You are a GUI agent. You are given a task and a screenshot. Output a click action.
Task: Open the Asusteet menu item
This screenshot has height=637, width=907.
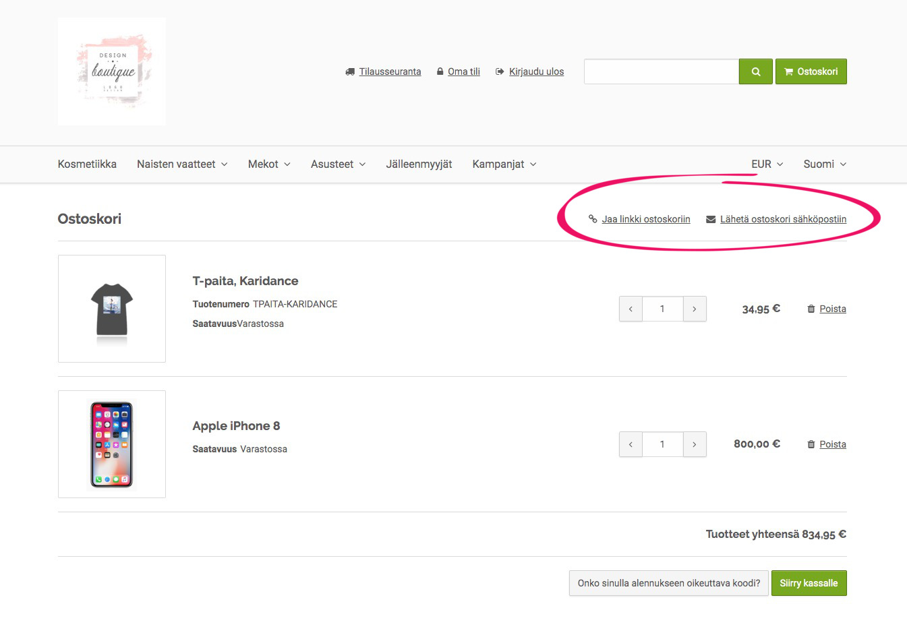click(332, 164)
